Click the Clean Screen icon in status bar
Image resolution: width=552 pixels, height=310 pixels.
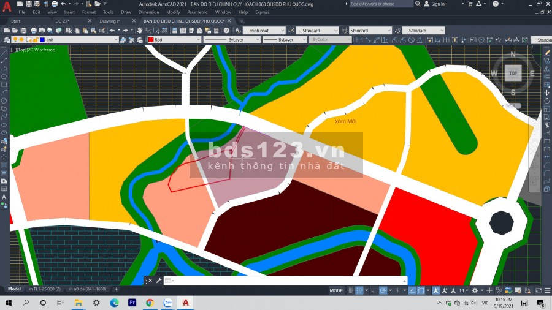539,290
